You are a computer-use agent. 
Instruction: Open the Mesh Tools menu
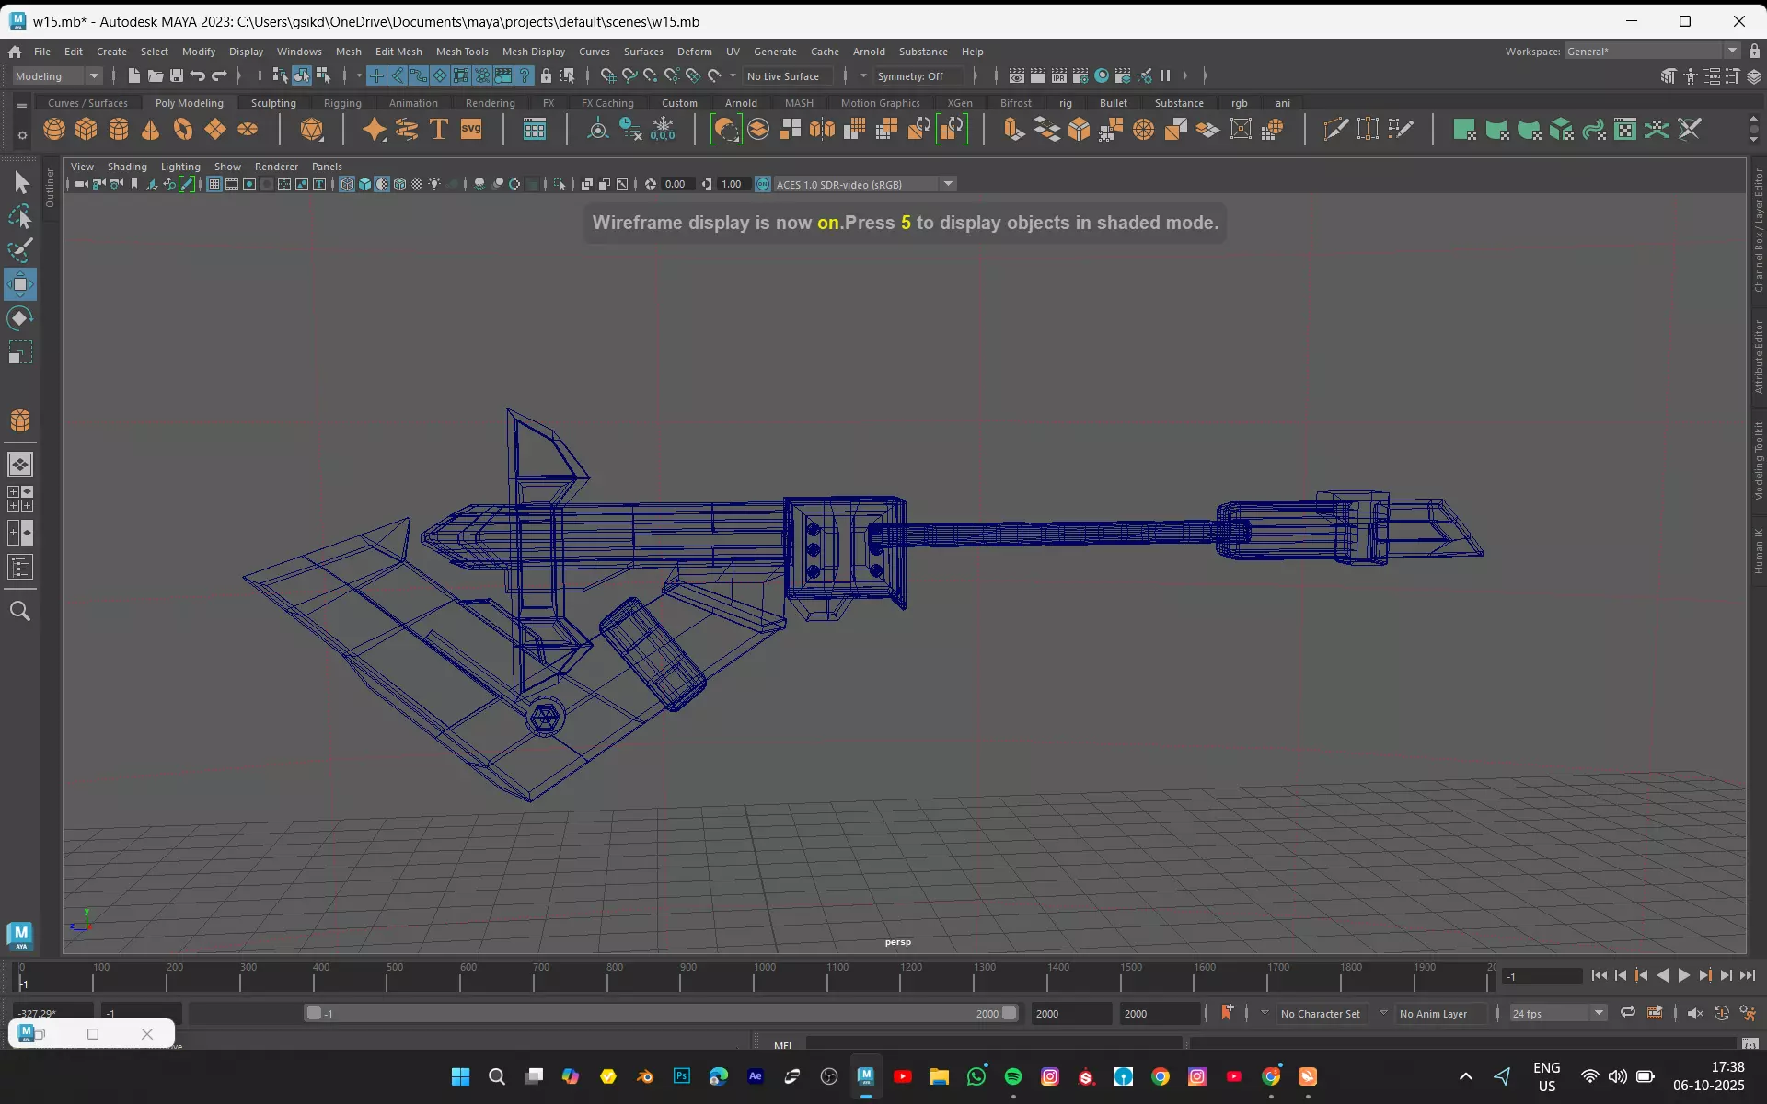pyautogui.click(x=462, y=52)
